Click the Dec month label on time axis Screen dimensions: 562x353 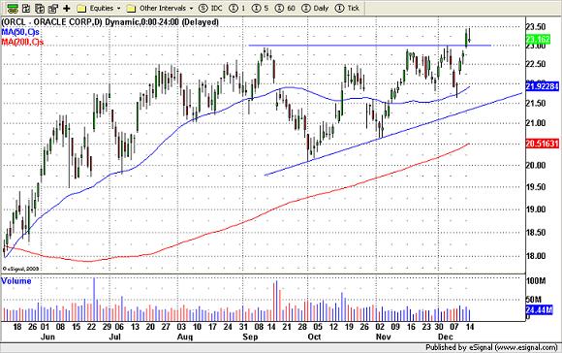(445, 337)
